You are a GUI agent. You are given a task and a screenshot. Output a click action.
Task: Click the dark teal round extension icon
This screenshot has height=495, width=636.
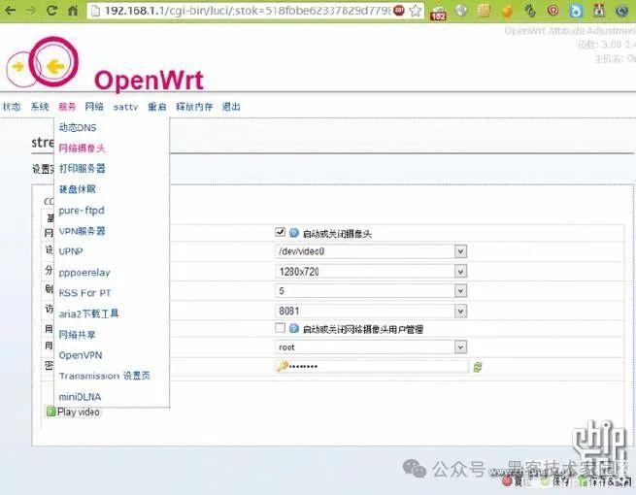pyautogui.click(x=621, y=11)
